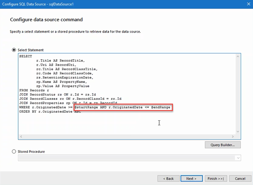This screenshot has width=253, height=185.
Task: Choose the Stored Procedure radio option
Action: click(x=14, y=152)
